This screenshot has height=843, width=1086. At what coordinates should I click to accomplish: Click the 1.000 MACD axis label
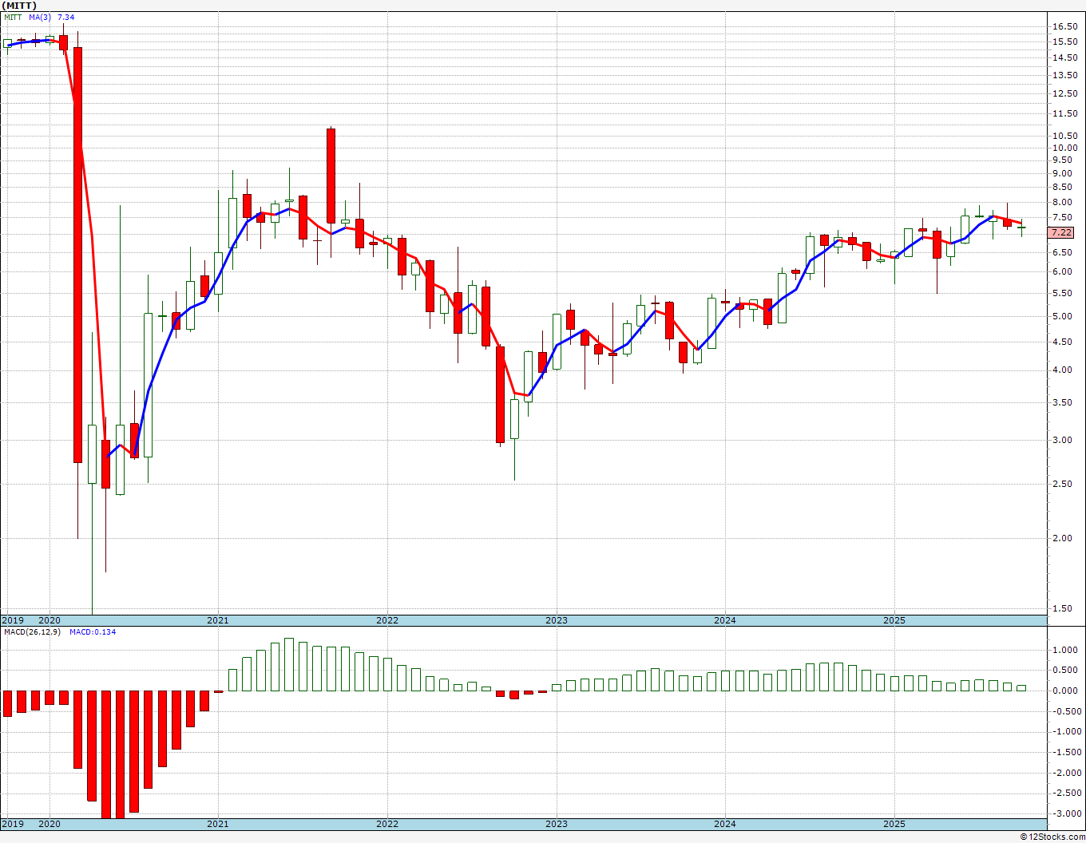pyautogui.click(x=1064, y=650)
